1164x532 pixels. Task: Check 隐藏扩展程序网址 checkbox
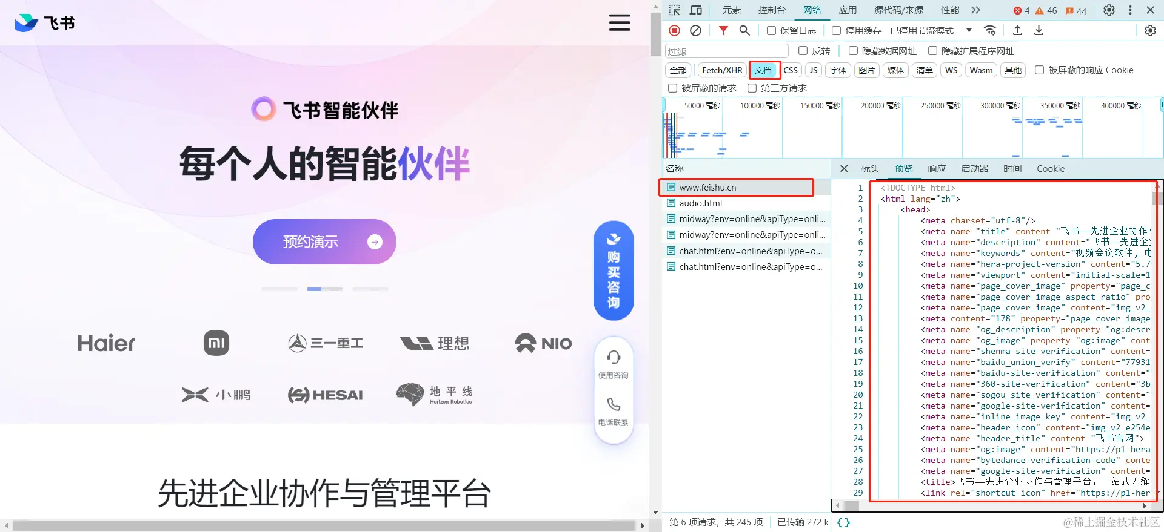pos(933,51)
